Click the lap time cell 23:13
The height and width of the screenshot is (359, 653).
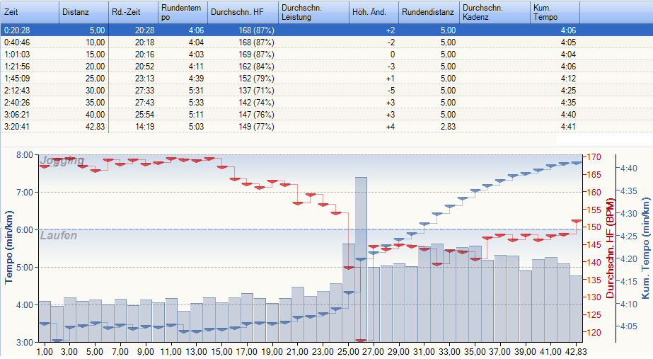144,79
